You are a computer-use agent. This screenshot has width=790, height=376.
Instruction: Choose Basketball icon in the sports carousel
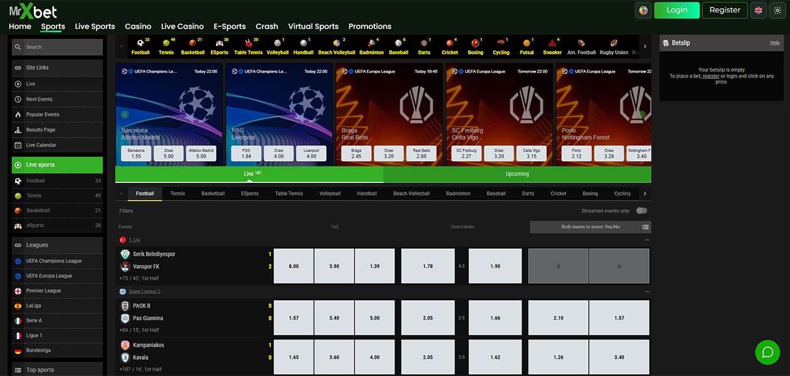192,46
